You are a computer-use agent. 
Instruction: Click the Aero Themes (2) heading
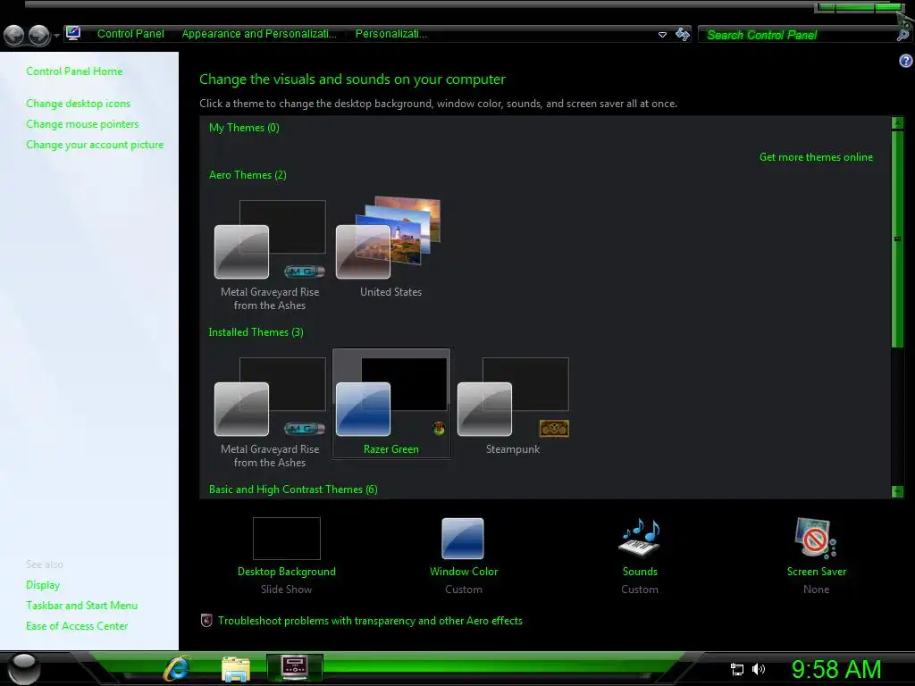tap(248, 175)
